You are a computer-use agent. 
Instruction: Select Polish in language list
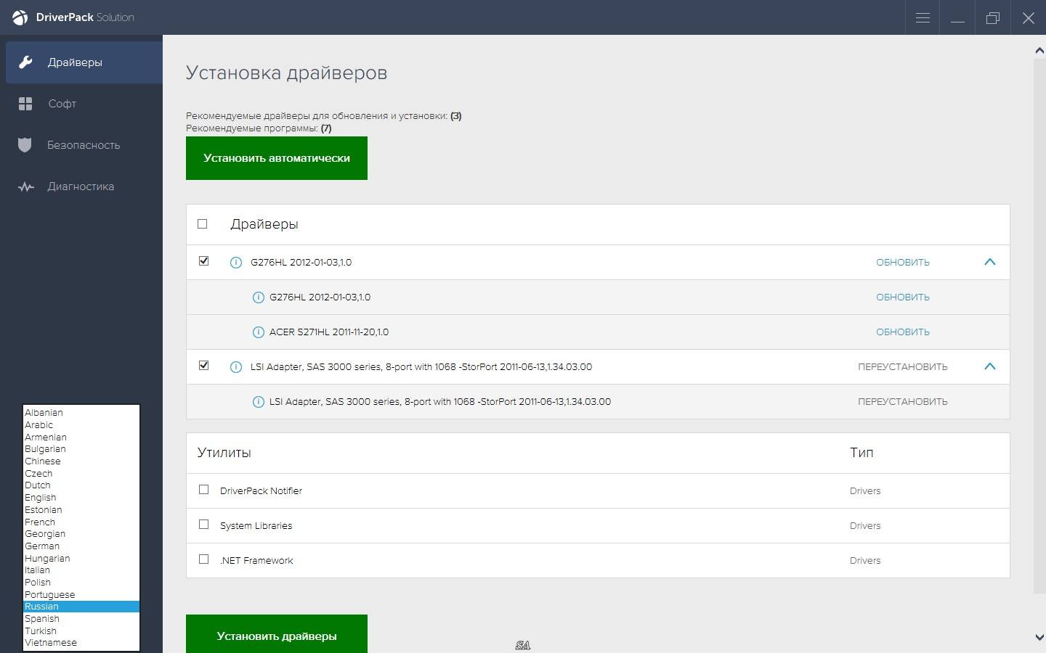pos(81,583)
